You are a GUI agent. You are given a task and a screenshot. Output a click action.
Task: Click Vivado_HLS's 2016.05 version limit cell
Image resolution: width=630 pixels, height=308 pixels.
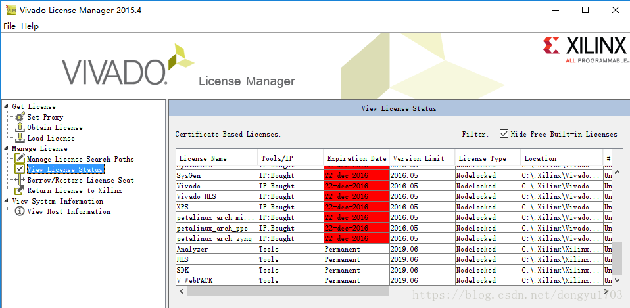[x=422, y=196]
